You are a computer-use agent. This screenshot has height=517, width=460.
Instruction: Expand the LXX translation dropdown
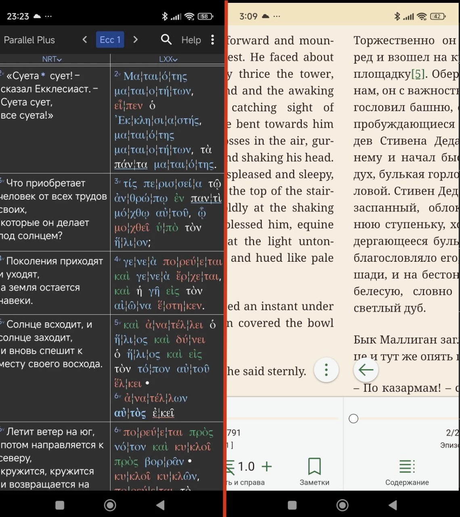(x=168, y=59)
